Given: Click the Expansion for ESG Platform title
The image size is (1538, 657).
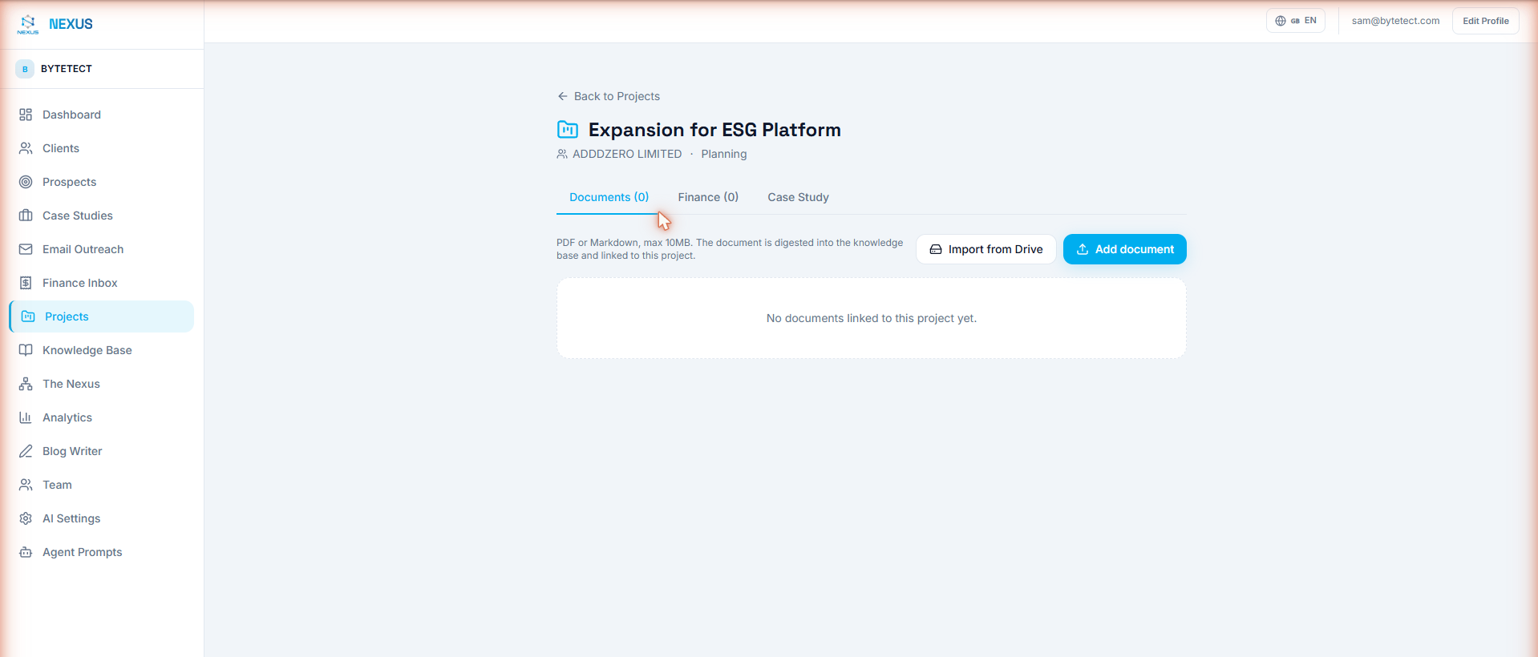Looking at the screenshot, I should coord(714,130).
